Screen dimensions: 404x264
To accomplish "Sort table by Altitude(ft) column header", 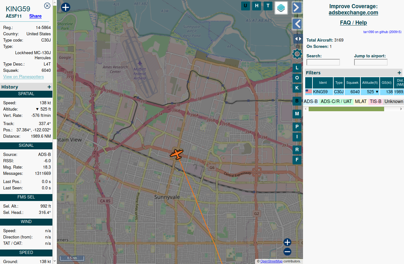I will tap(370, 83).
